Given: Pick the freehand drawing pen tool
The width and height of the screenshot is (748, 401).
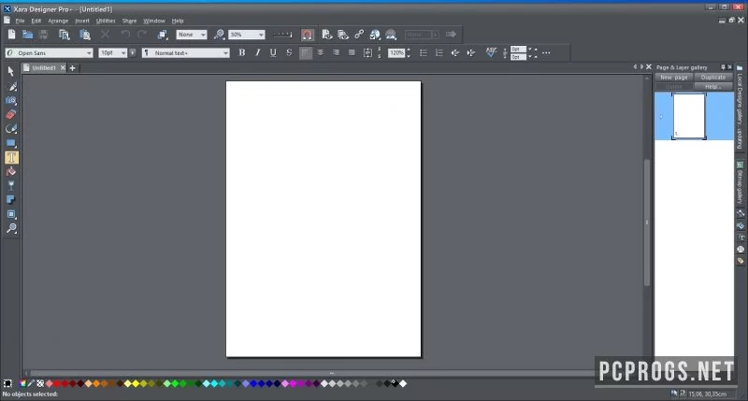Looking at the screenshot, I should 11,86.
